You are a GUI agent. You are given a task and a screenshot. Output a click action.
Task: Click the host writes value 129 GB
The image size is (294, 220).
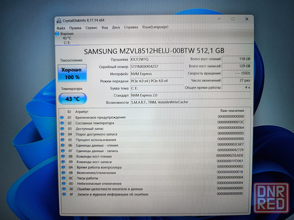(x=236, y=66)
